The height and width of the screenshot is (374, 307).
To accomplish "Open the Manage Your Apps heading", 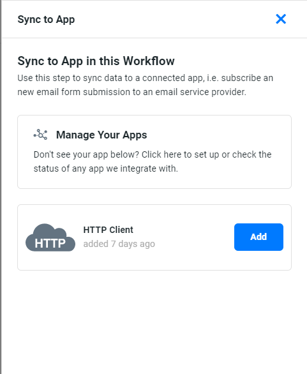I will click(x=101, y=135).
